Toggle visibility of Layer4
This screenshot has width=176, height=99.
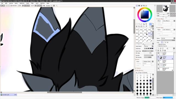coord(158,61)
